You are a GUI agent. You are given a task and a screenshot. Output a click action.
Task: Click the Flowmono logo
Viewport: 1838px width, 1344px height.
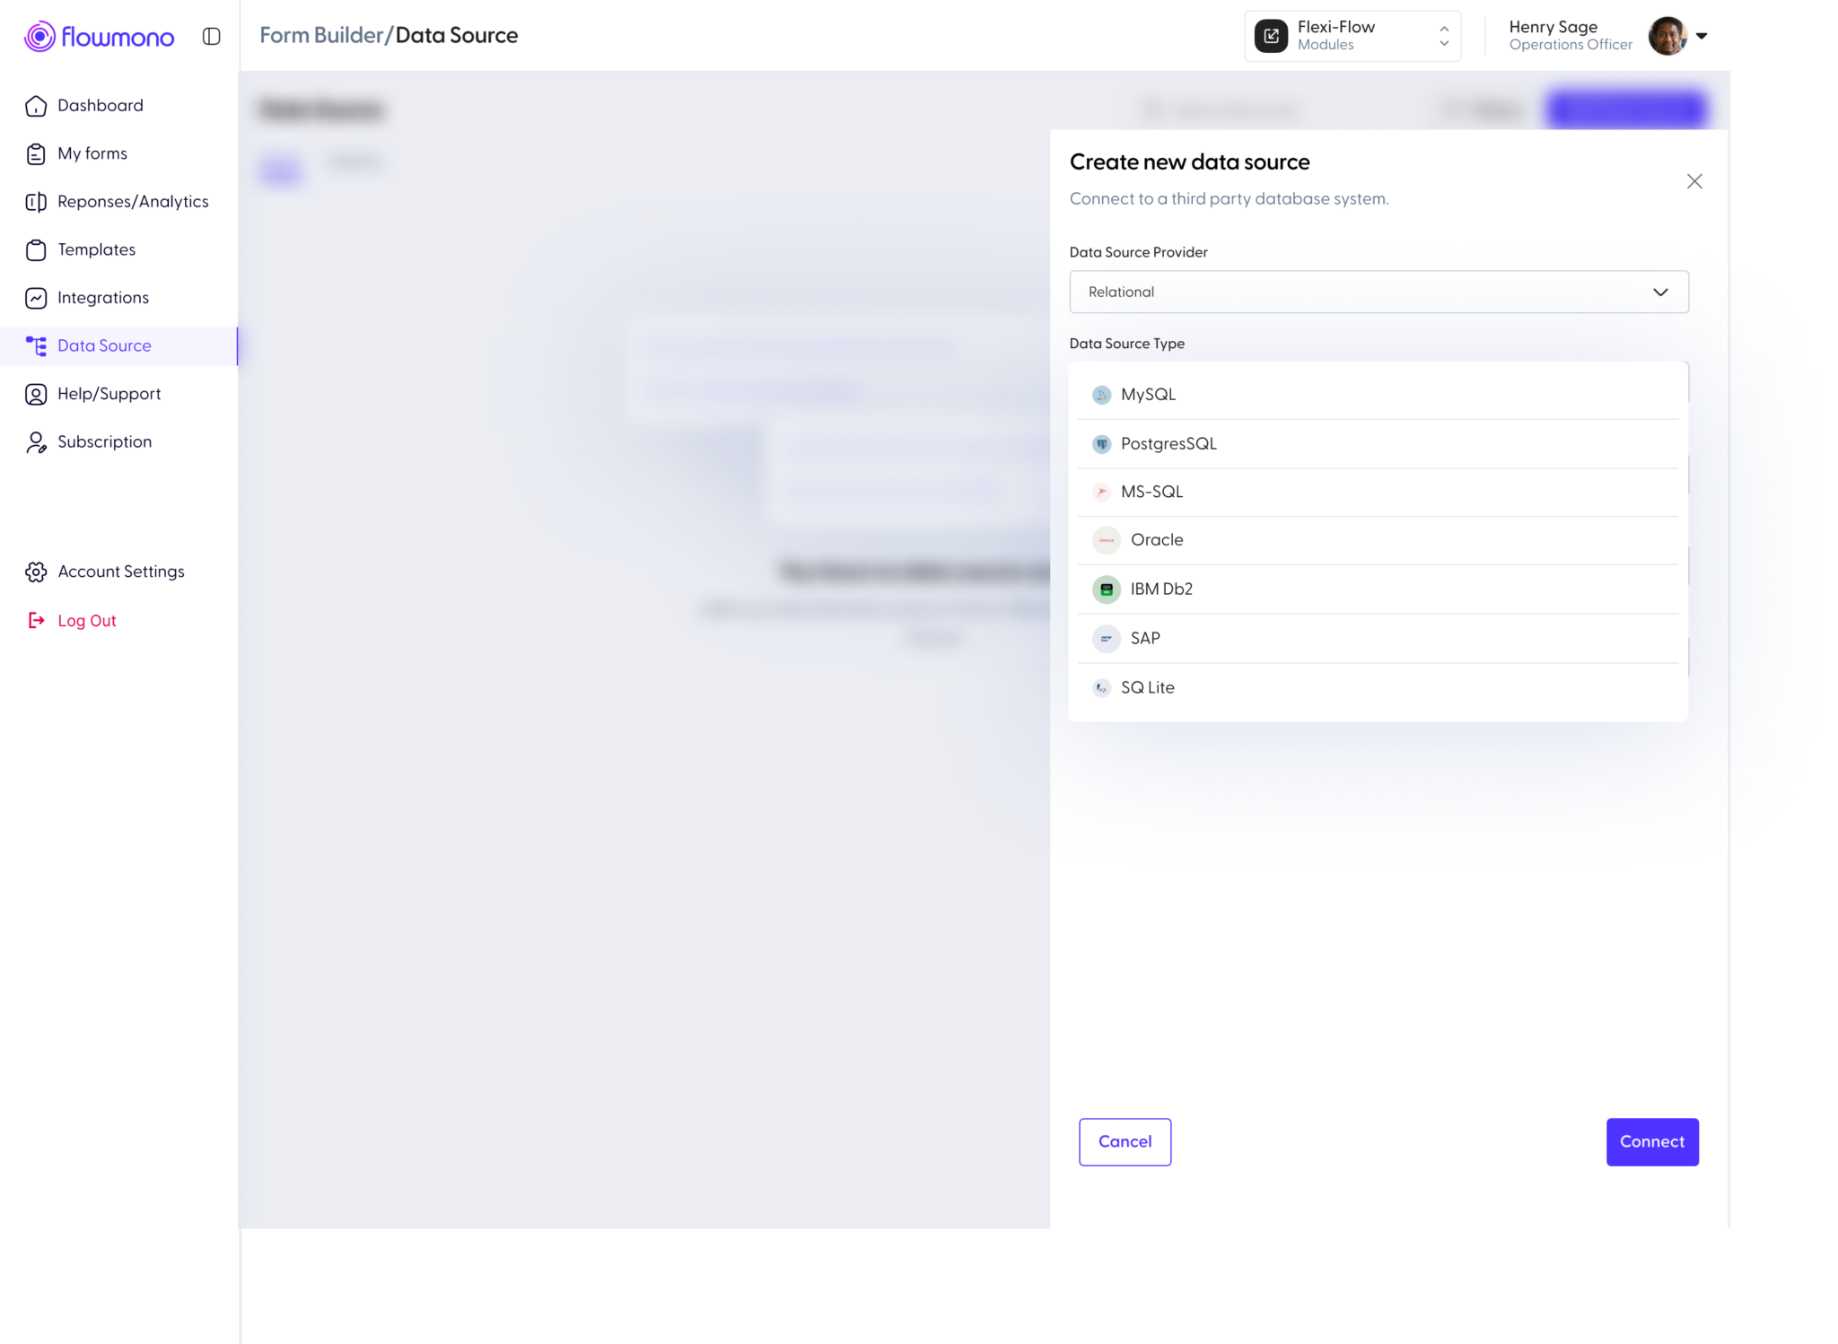[99, 37]
